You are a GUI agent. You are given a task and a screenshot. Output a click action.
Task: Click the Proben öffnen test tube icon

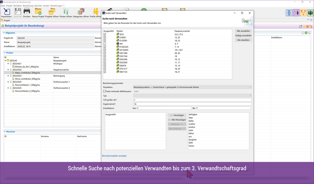(x=65, y=12)
